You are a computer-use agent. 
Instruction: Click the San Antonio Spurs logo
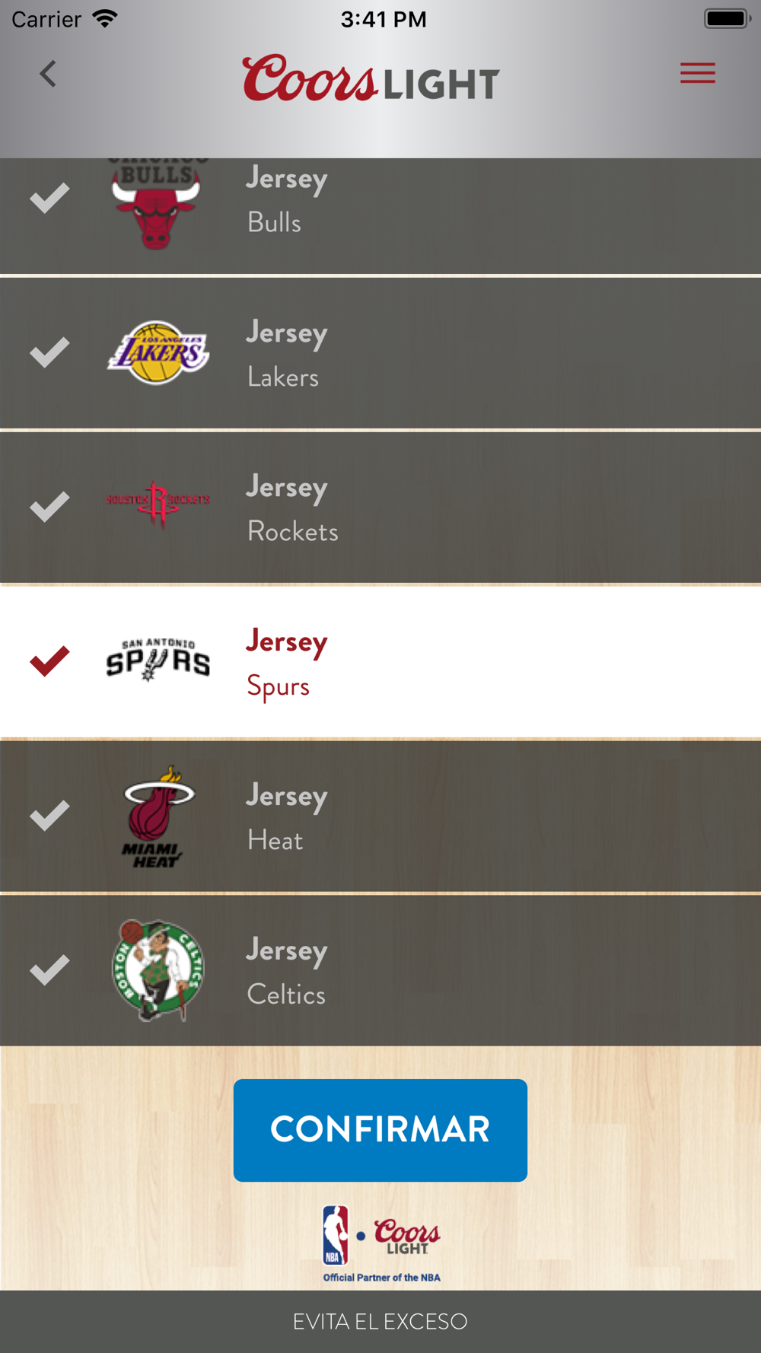point(158,659)
